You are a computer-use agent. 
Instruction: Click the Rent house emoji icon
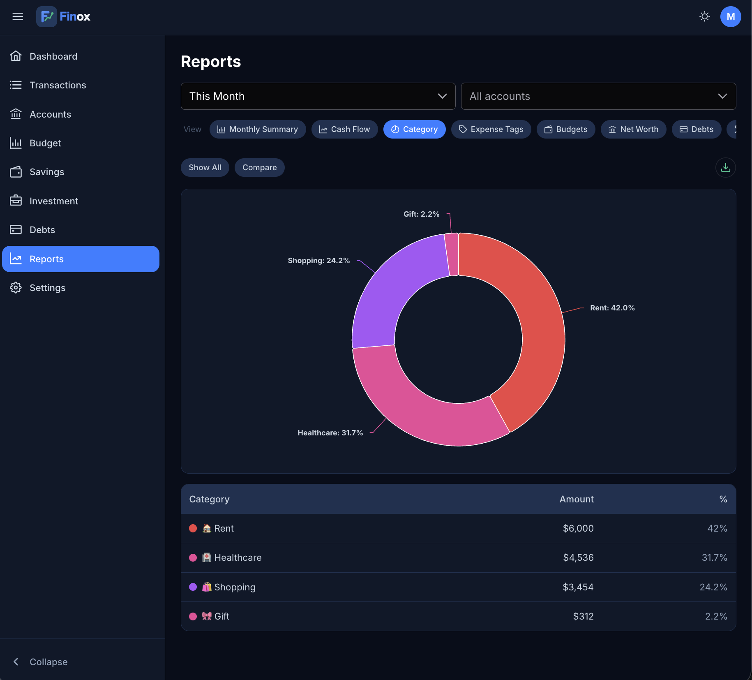pyautogui.click(x=207, y=528)
